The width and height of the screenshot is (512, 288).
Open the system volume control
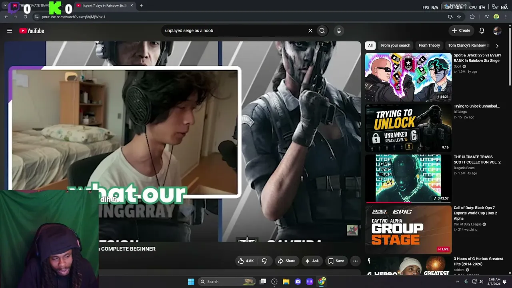pyautogui.click(x=481, y=282)
